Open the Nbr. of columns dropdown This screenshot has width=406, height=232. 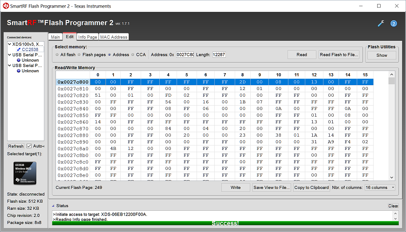pos(380,188)
